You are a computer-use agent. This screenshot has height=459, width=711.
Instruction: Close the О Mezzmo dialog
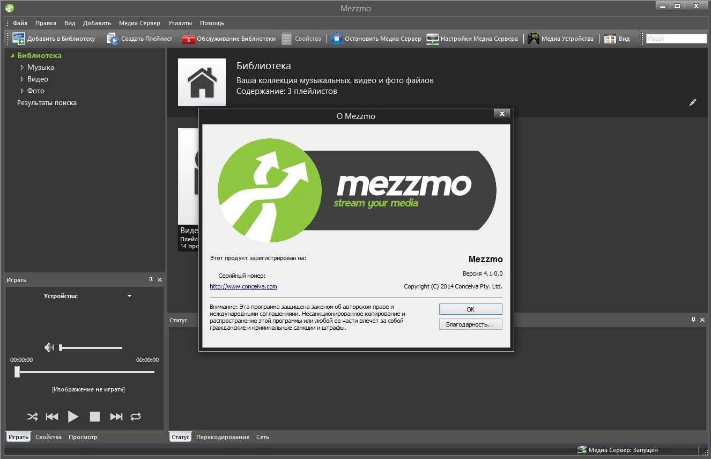coord(501,114)
